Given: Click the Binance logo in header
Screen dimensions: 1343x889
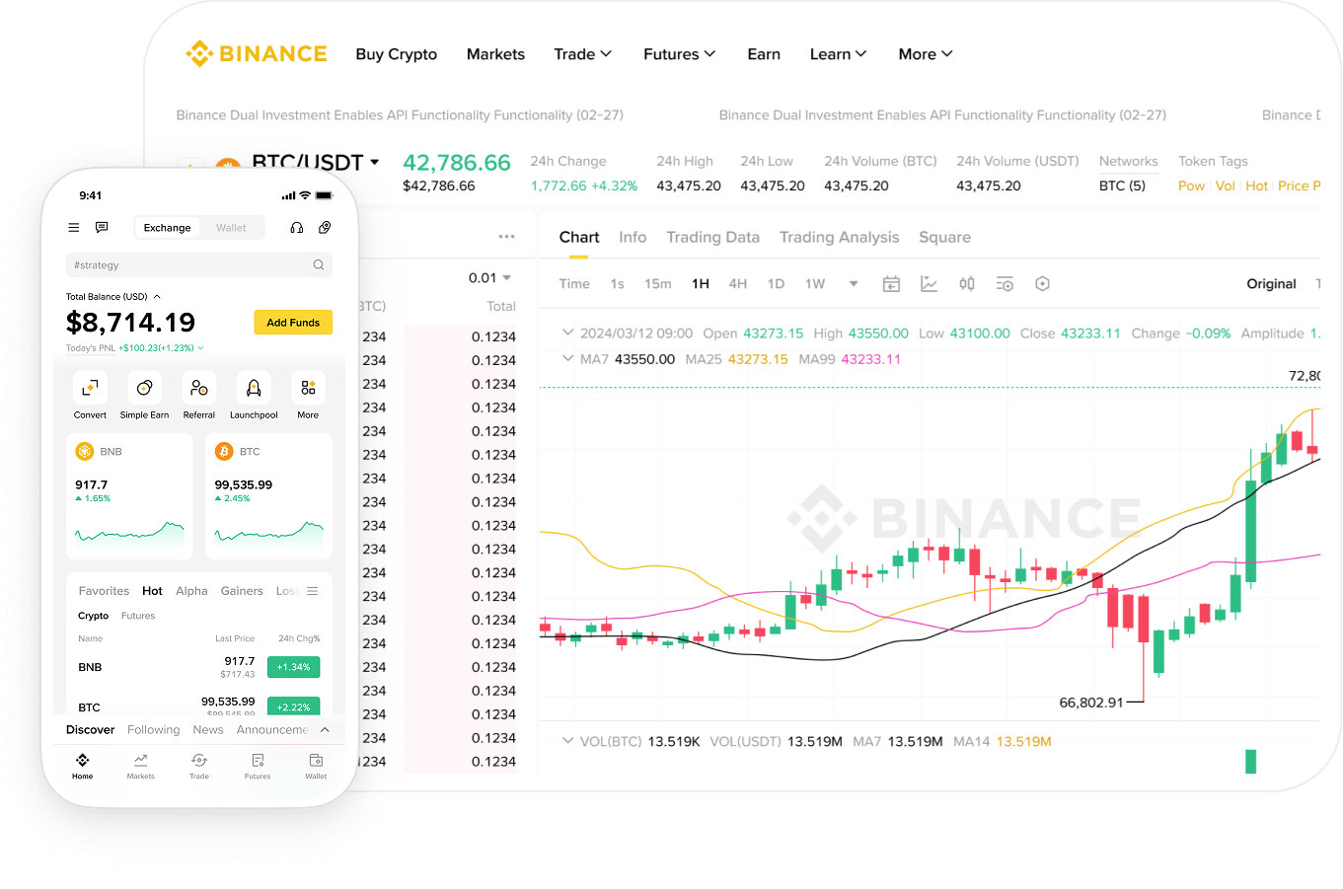Looking at the screenshot, I should pyautogui.click(x=257, y=53).
